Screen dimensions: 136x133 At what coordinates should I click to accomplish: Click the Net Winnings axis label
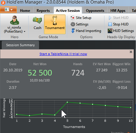tap(4, 108)
